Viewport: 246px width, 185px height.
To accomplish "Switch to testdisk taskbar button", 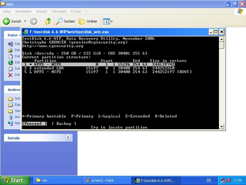I will pyautogui.click(x=156, y=180).
